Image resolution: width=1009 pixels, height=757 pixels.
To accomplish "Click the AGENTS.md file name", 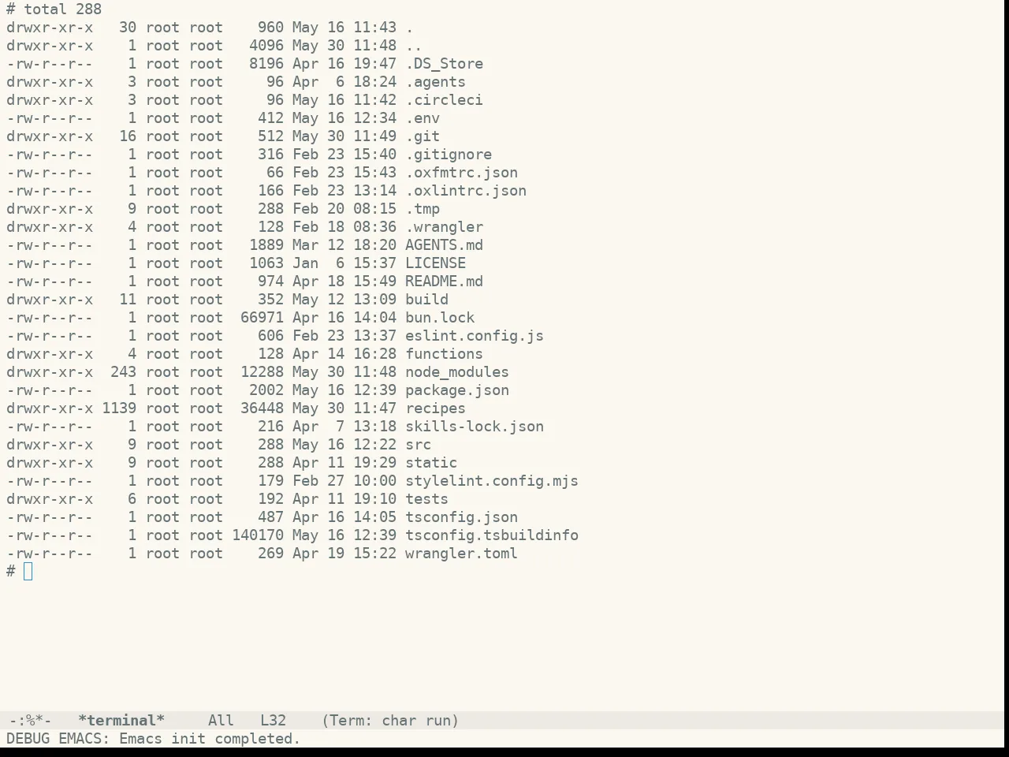I will click(x=445, y=245).
